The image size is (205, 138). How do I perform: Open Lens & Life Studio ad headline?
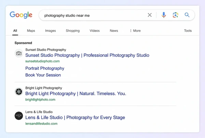tap(75, 118)
